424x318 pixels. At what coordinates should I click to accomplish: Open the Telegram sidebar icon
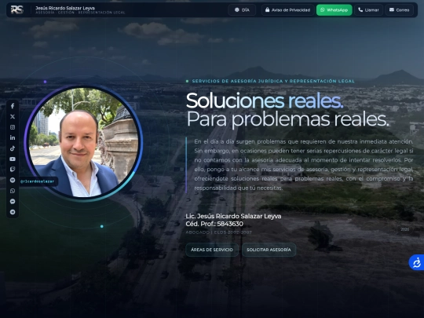13,212
